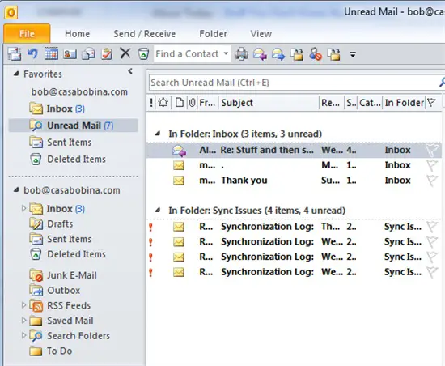The height and width of the screenshot is (366, 445).
Task: Select the "Re: Stuff and then s..." message
Action: coord(294,150)
